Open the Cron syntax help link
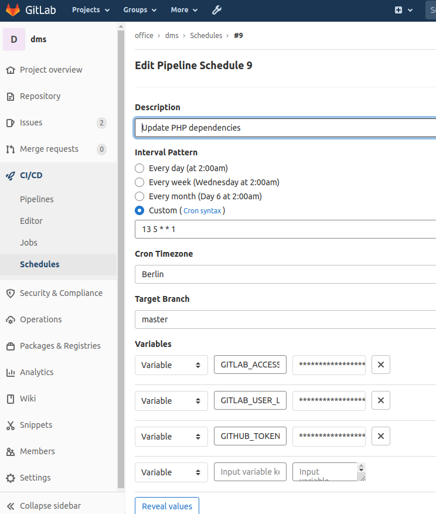The image size is (436, 514). point(202,211)
